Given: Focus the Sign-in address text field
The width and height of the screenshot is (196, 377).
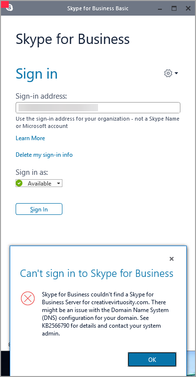Looking at the screenshot, I should click(x=98, y=108).
